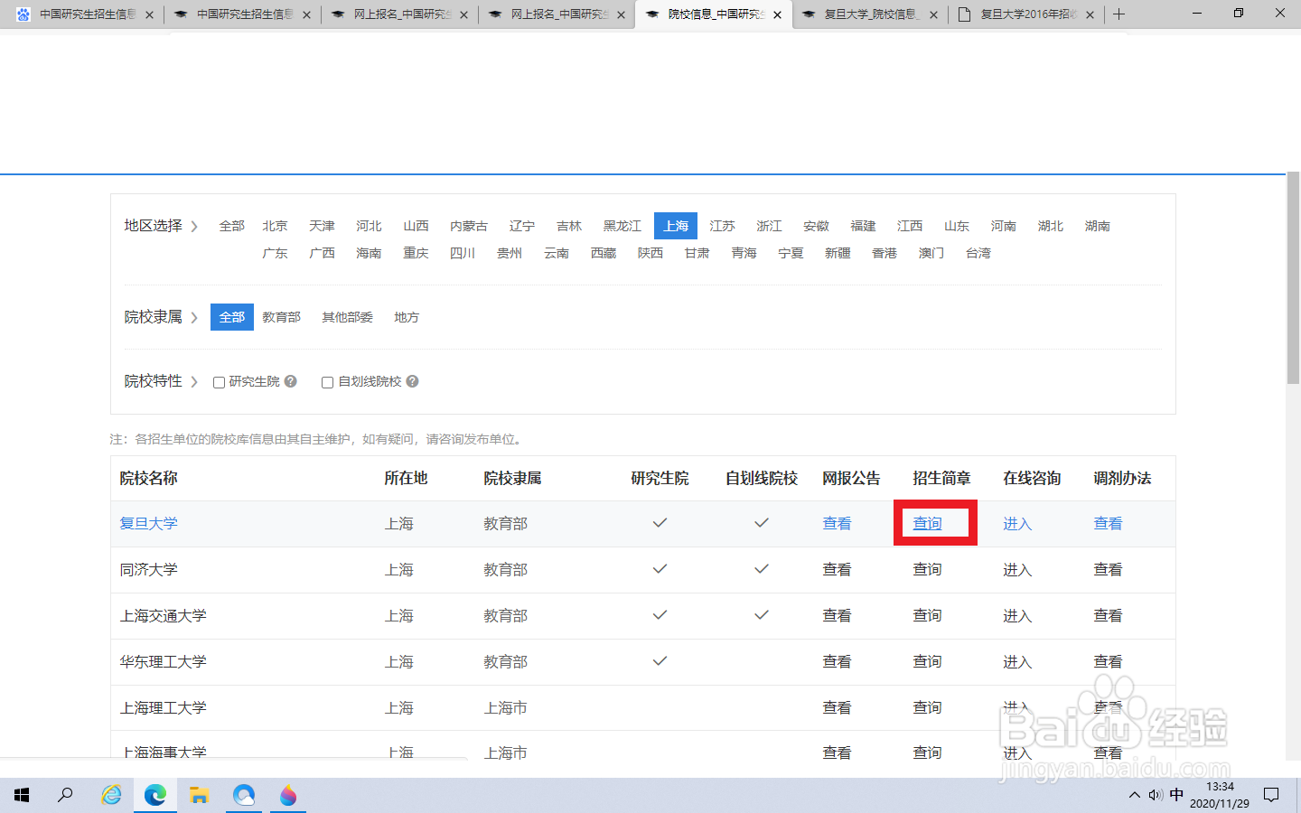
Task: Filter region by 北京
Action: (276, 226)
